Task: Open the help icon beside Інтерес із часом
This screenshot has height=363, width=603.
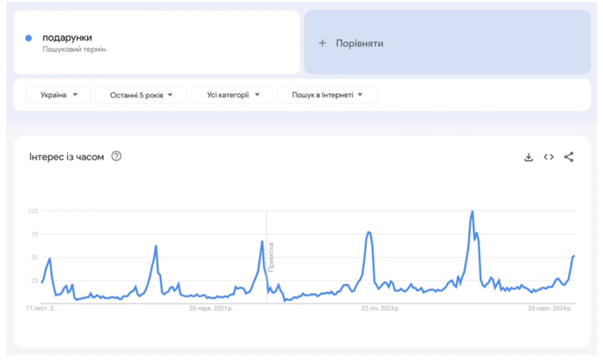Action: pyautogui.click(x=116, y=157)
